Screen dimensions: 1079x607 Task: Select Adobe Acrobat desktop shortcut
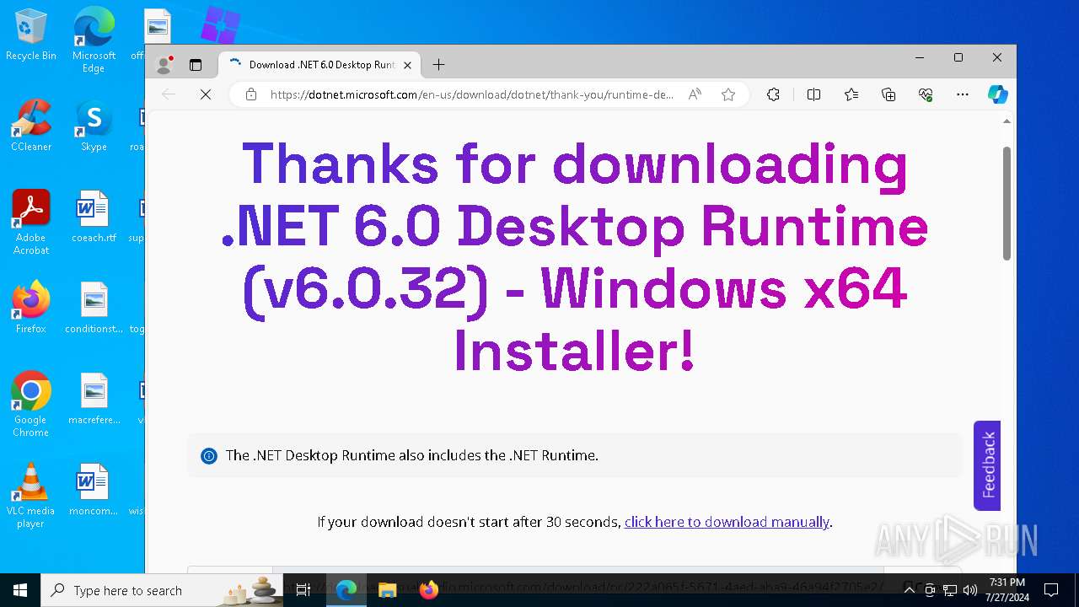31,223
